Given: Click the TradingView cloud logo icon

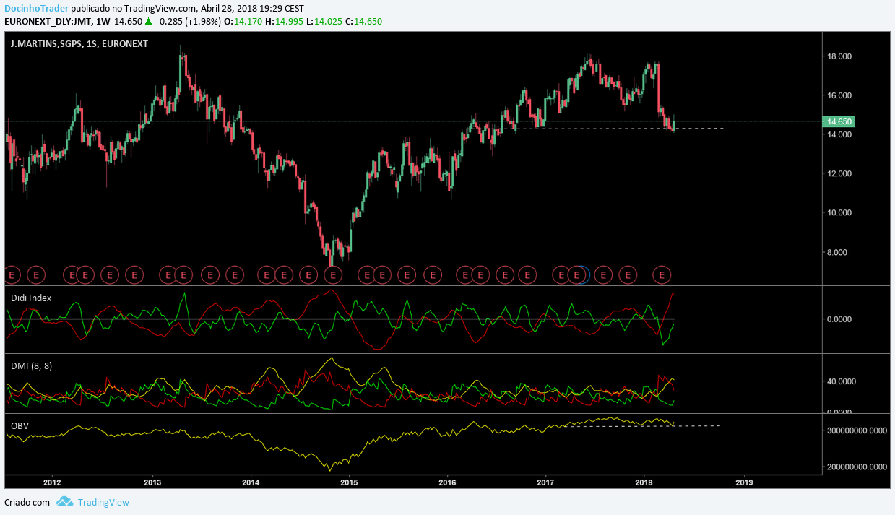Looking at the screenshot, I should click(64, 502).
